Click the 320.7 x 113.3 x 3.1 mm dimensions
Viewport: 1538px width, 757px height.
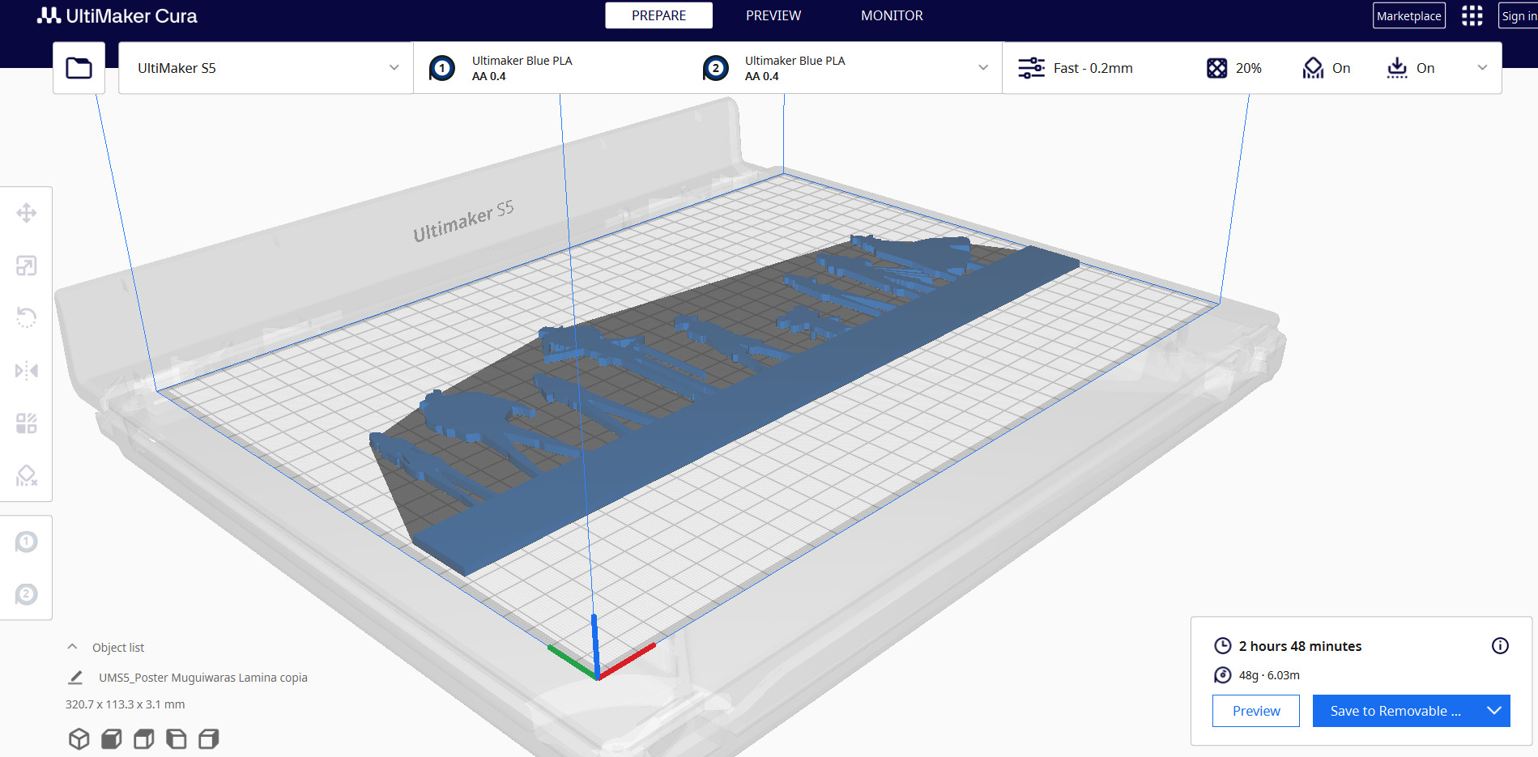tap(126, 704)
